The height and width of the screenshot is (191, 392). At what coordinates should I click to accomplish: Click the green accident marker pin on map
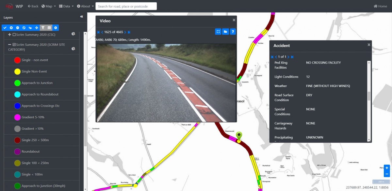239,136
